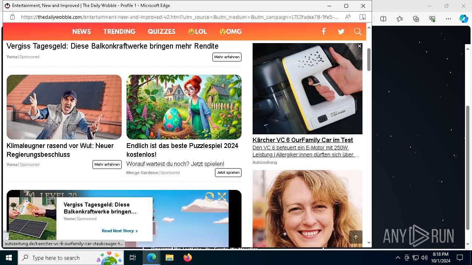Open Copilot in back Edge window
This screenshot has width=472, height=265.
click(464, 19)
